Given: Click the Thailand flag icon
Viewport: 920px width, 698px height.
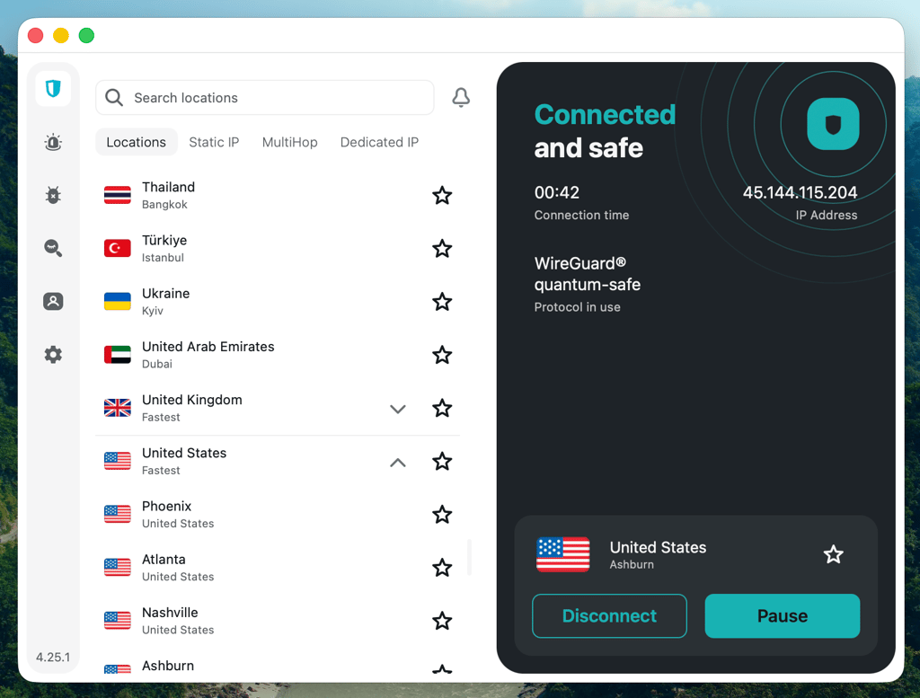Looking at the screenshot, I should click(118, 195).
